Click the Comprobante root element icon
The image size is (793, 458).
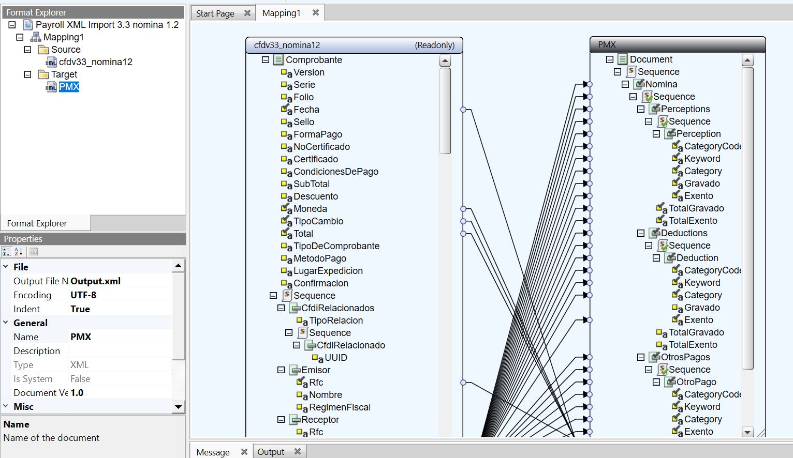tap(278, 60)
